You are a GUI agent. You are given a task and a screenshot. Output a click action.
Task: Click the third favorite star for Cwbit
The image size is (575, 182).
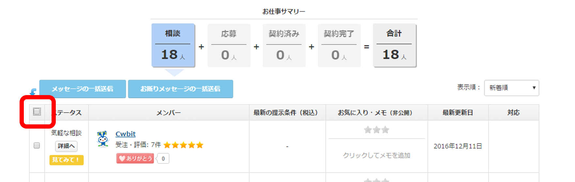click(x=385, y=130)
